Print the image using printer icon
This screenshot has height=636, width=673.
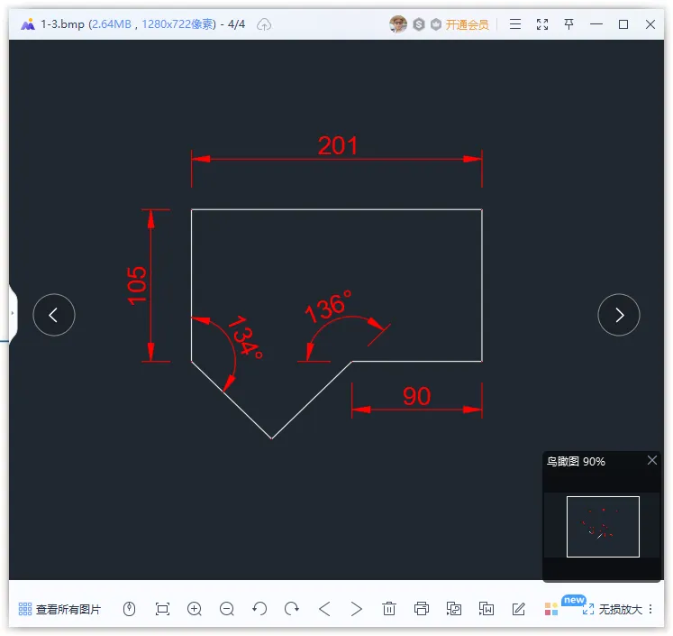tap(422, 609)
